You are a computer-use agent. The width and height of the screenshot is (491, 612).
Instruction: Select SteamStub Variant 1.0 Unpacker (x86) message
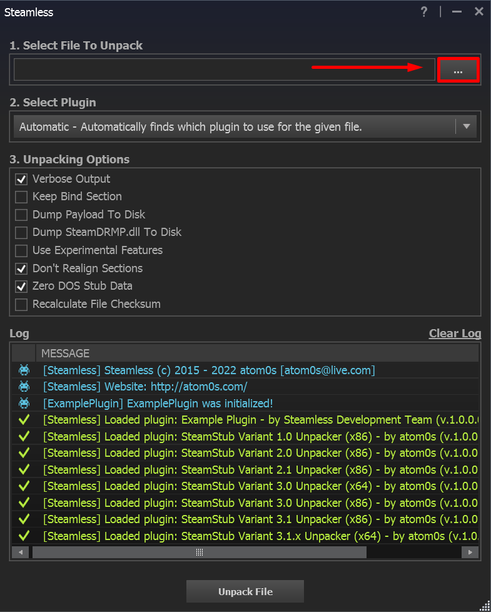(x=261, y=437)
